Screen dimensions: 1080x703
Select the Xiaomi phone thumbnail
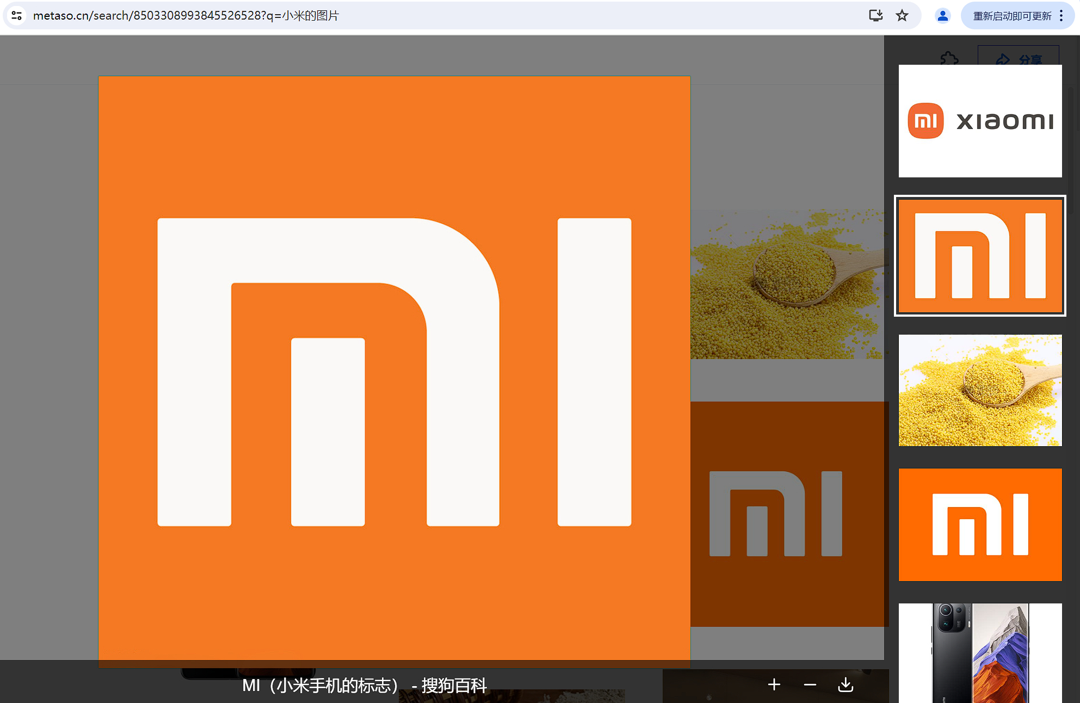[980, 653]
